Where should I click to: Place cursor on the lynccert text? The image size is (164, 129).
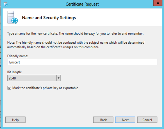pos(14,62)
